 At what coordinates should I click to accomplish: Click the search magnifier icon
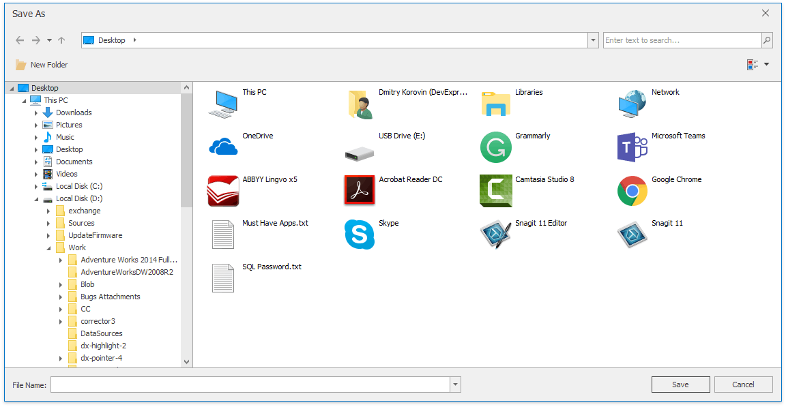[x=767, y=40]
